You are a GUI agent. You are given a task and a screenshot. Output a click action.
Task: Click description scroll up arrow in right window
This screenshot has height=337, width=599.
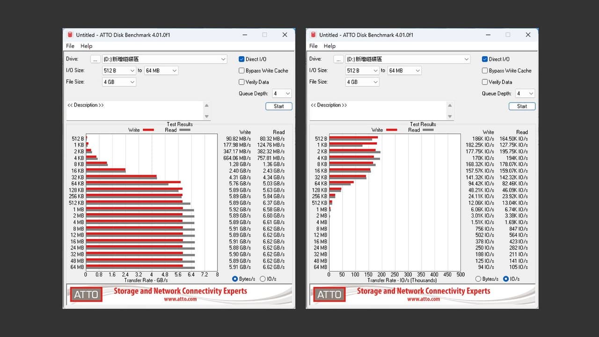(450, 105)
